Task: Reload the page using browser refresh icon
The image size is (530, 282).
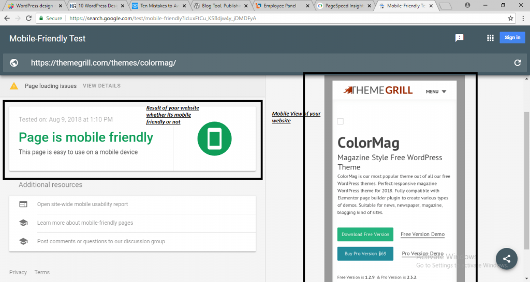Action: [29, 18]
